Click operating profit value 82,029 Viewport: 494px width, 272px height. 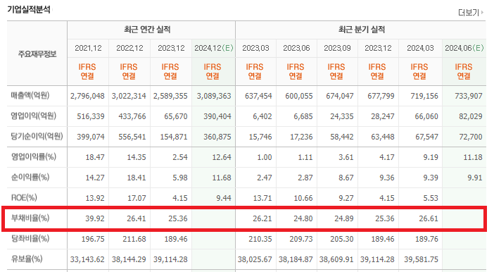(x=471, y=116)
